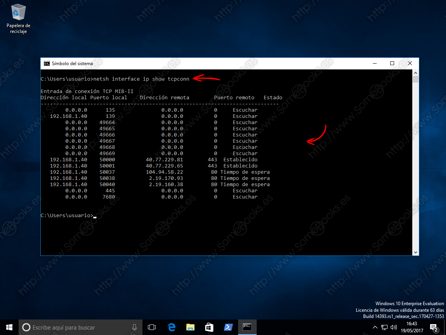Open the Start menu

click(x=9, y=327)
